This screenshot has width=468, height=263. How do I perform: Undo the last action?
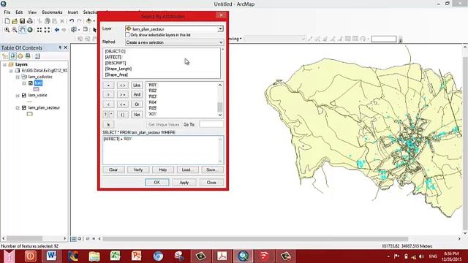coord(72,21)
